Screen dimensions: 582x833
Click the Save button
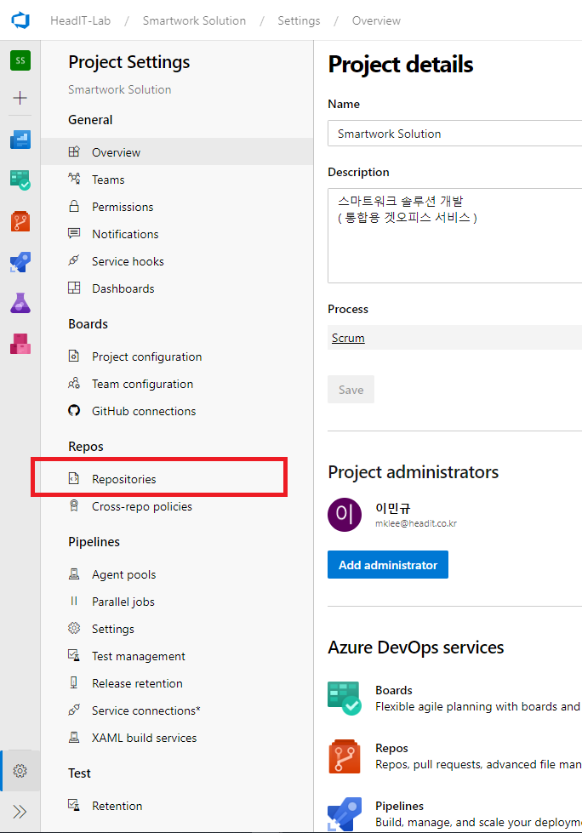(351, 390)
